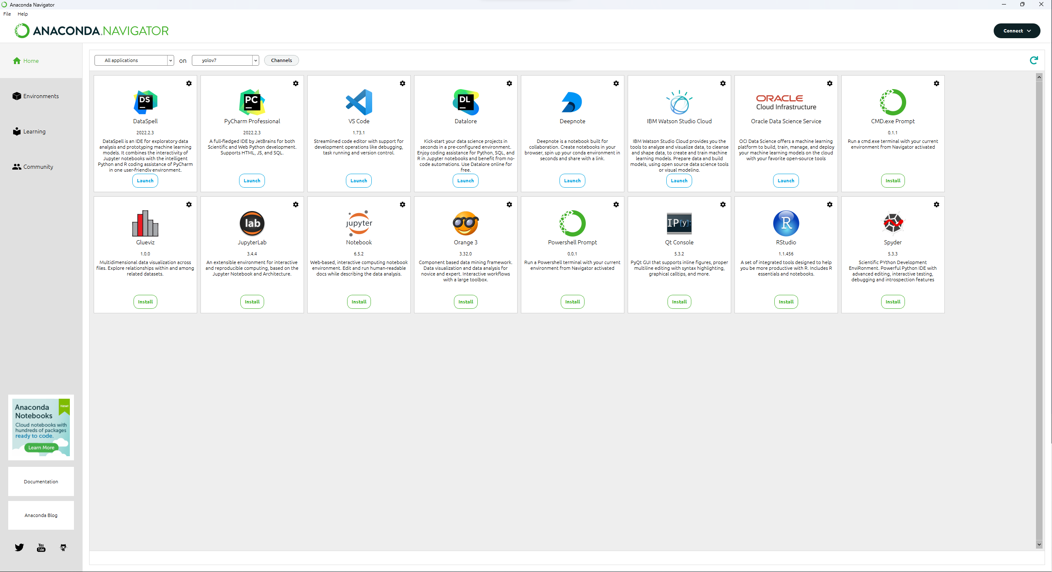The height and width of the screenshot is (572, 1052).
Task: Open the GitHub icon link
Action: 63,547
